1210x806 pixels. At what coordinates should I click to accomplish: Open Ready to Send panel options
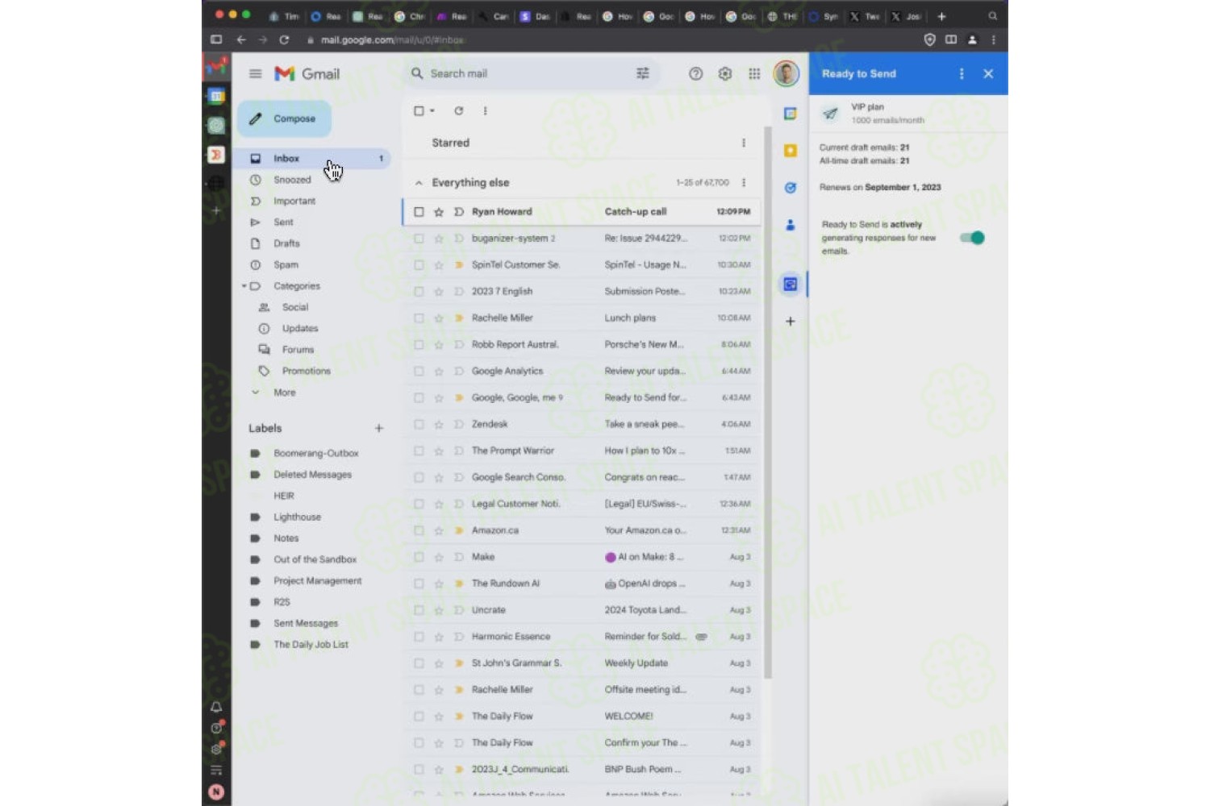click(x=961, y=73)
